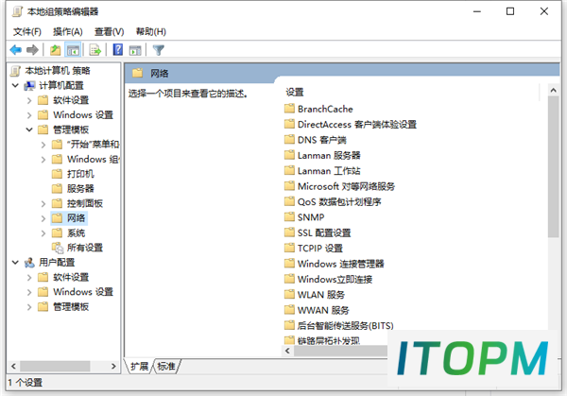Expand the "开始"菜单和 tree node
This screenshot has width=567, height=396.
[x=43, y=145]
